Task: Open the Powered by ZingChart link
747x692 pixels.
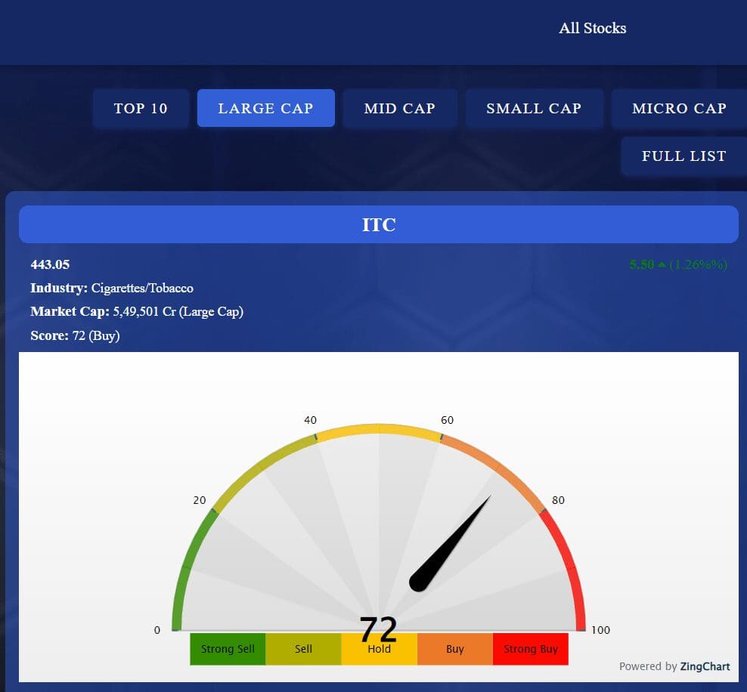Action: coord(674,666)
